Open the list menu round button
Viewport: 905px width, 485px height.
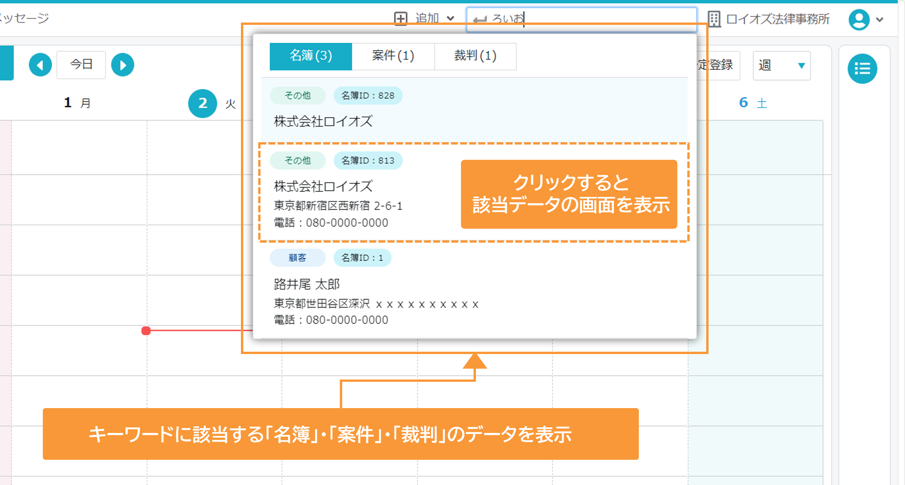coord(862,68)
